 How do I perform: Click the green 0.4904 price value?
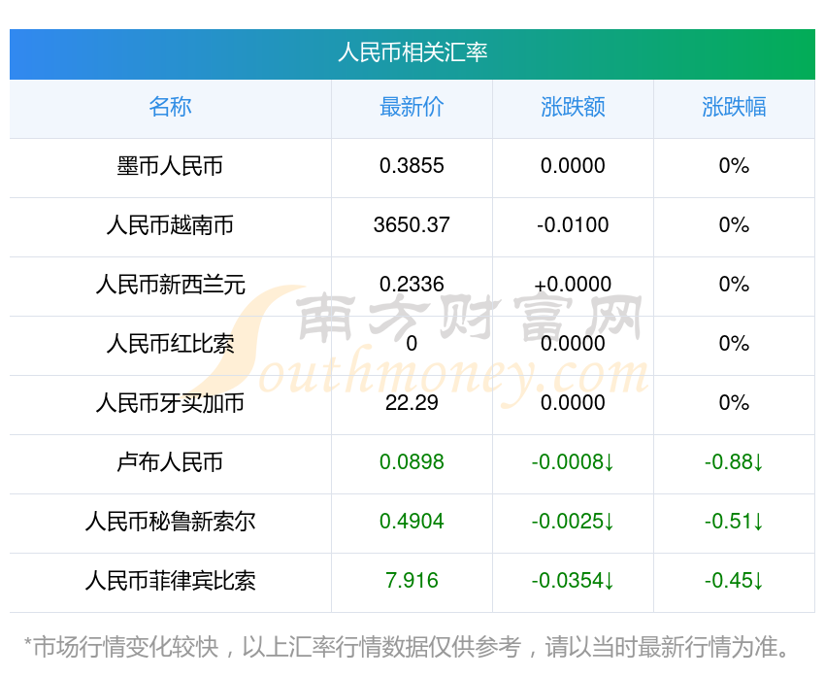click(x=412, y=522)
